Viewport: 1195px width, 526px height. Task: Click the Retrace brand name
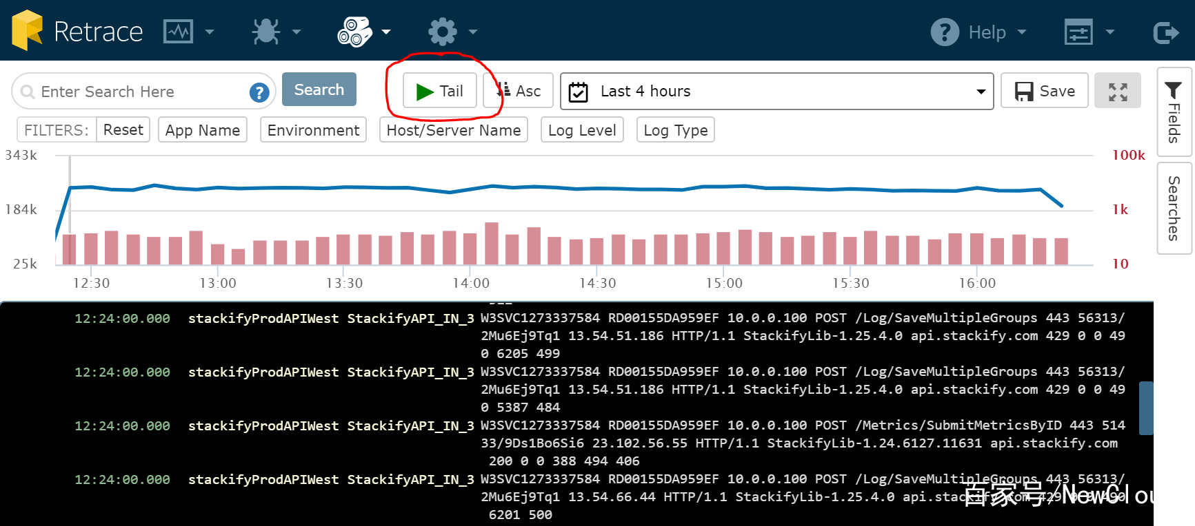tap(99, 32)
